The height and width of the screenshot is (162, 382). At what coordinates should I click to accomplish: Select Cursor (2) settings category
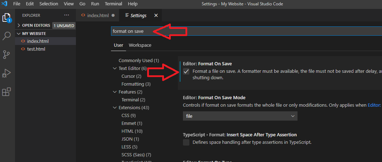pos(131,76)
